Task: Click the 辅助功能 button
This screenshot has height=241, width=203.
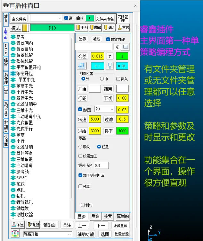Action: (x=85, y=234)
